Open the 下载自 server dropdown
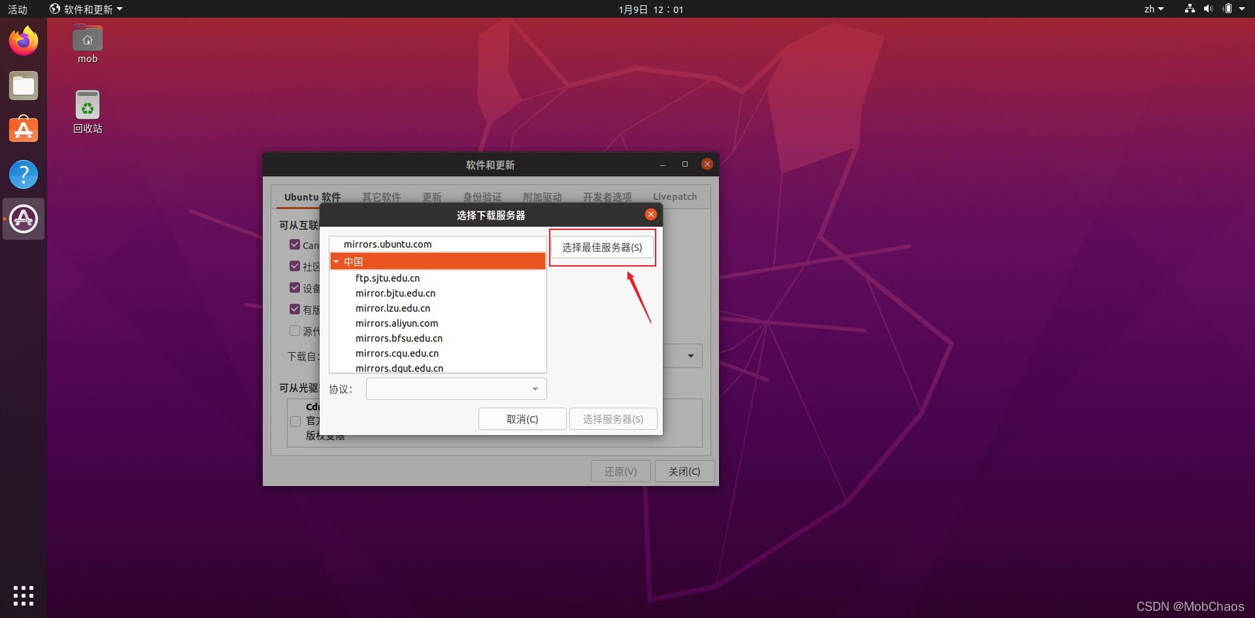 click(x=682, y=356)
